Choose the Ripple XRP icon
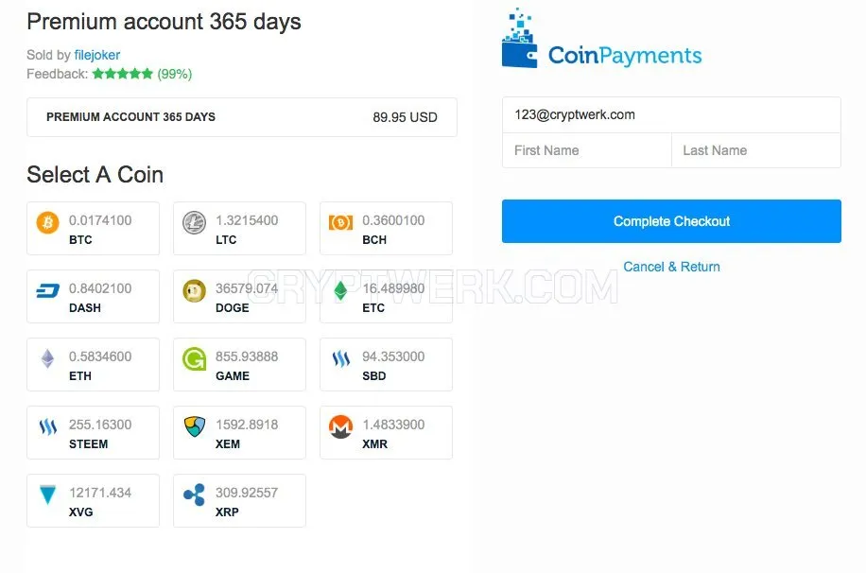The width and height of the screenshot is (866, 573). tap(195, 495)
